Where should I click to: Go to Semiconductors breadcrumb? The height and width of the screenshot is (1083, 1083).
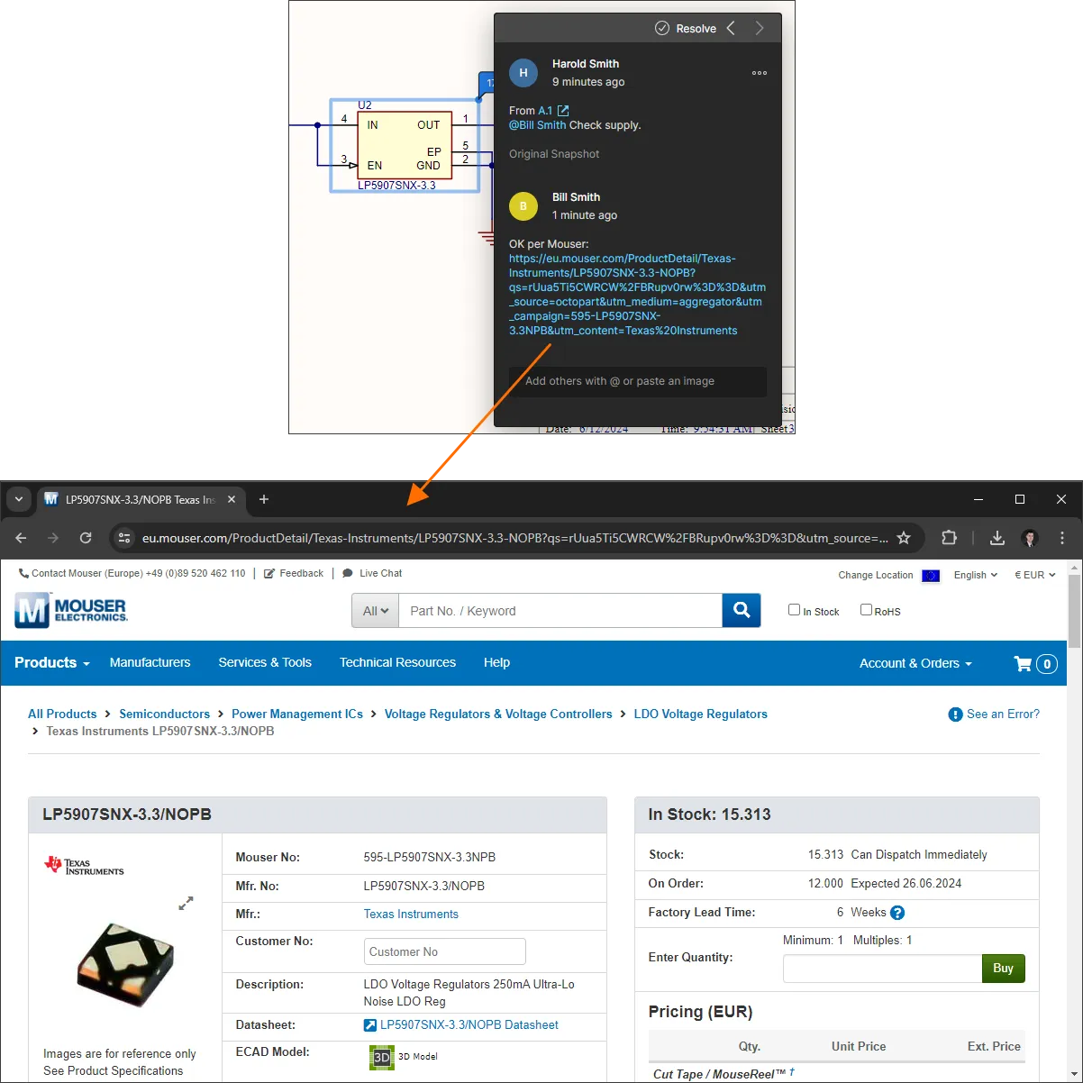coord(164,714)
